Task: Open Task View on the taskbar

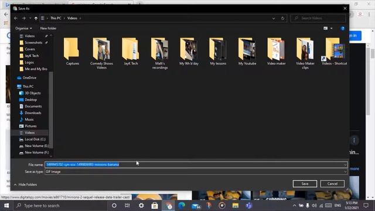Action: (127, 206)
